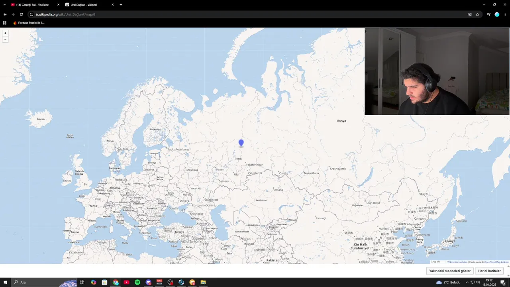Screen dimensions: 510x287
Task: Close the Gerçeği Bul YouTube tab
Action: pos(58,5)
